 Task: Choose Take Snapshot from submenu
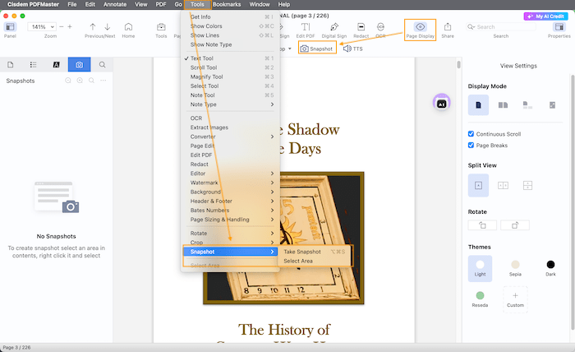(315, 252)
